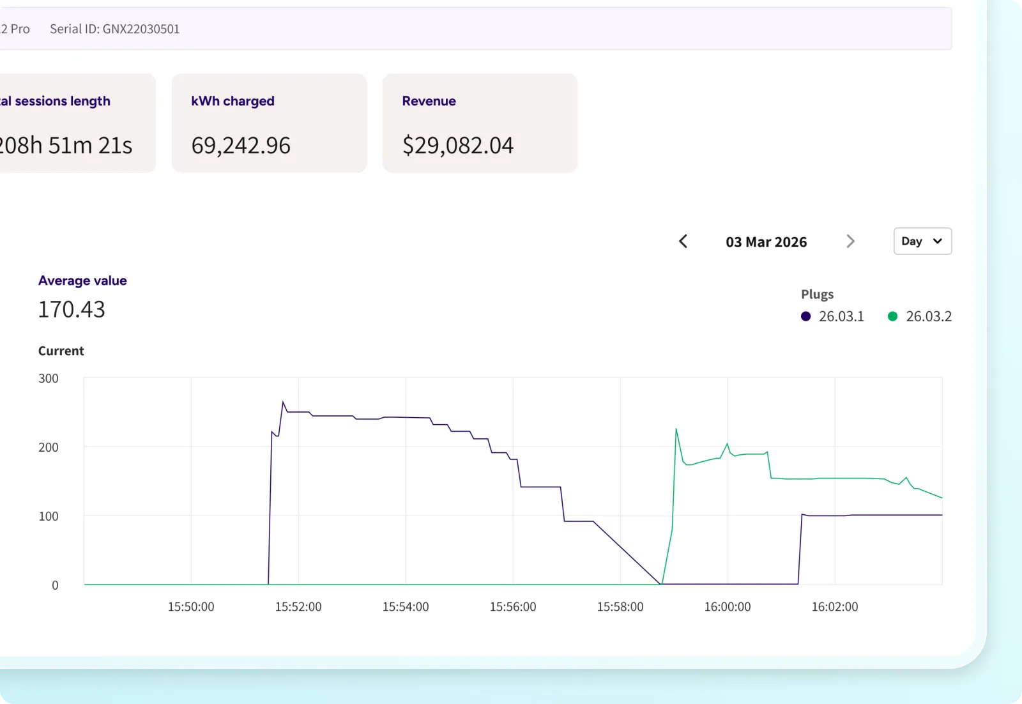Click the Current chart title
The height and width of the screenshot is (704, 1022).
[x=61, y=351]
